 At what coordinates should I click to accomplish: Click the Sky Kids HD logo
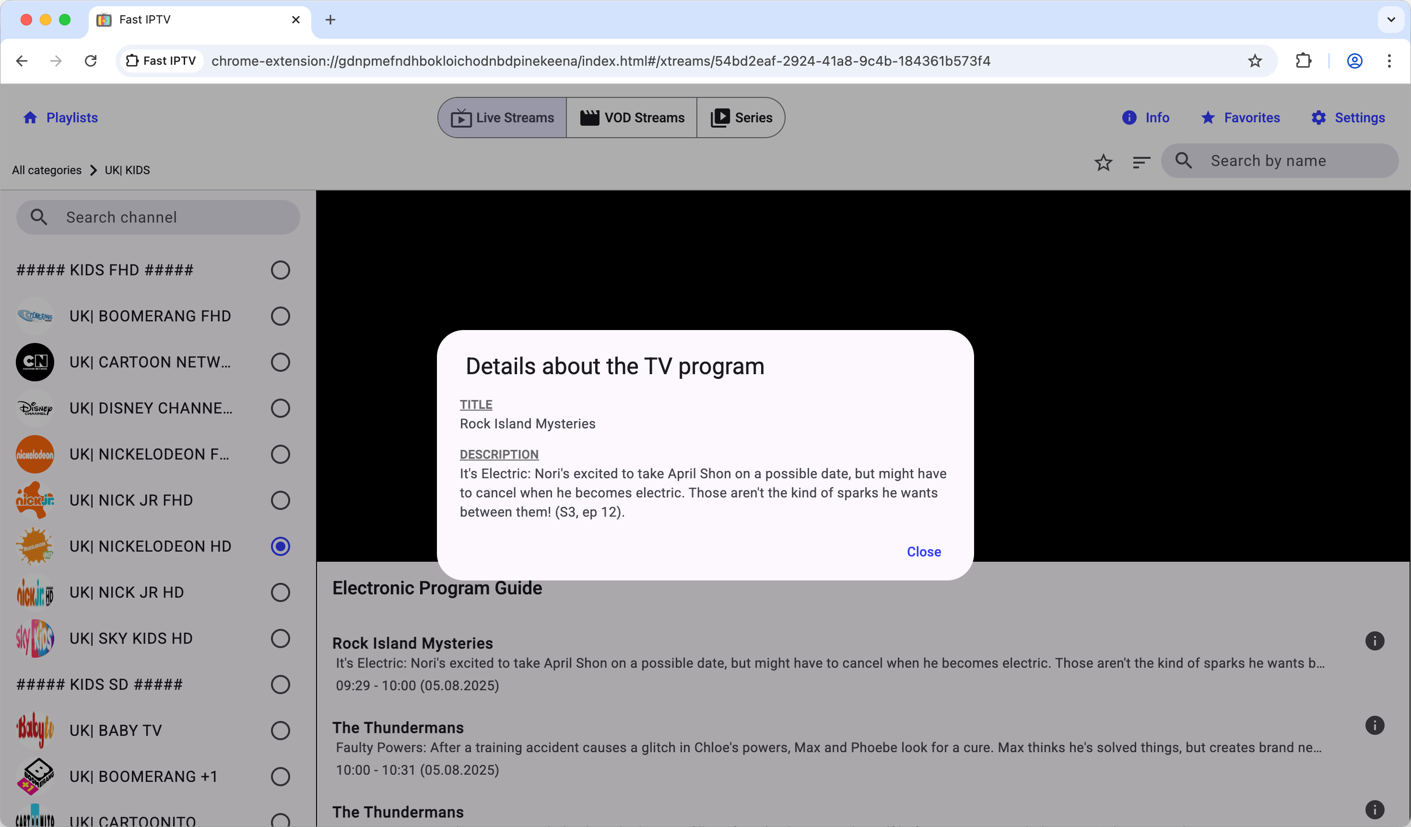coord(35,638)
